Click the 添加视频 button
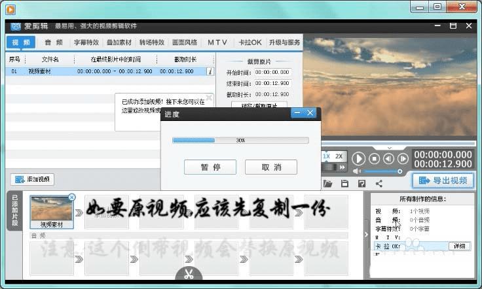 coord(33,179)
